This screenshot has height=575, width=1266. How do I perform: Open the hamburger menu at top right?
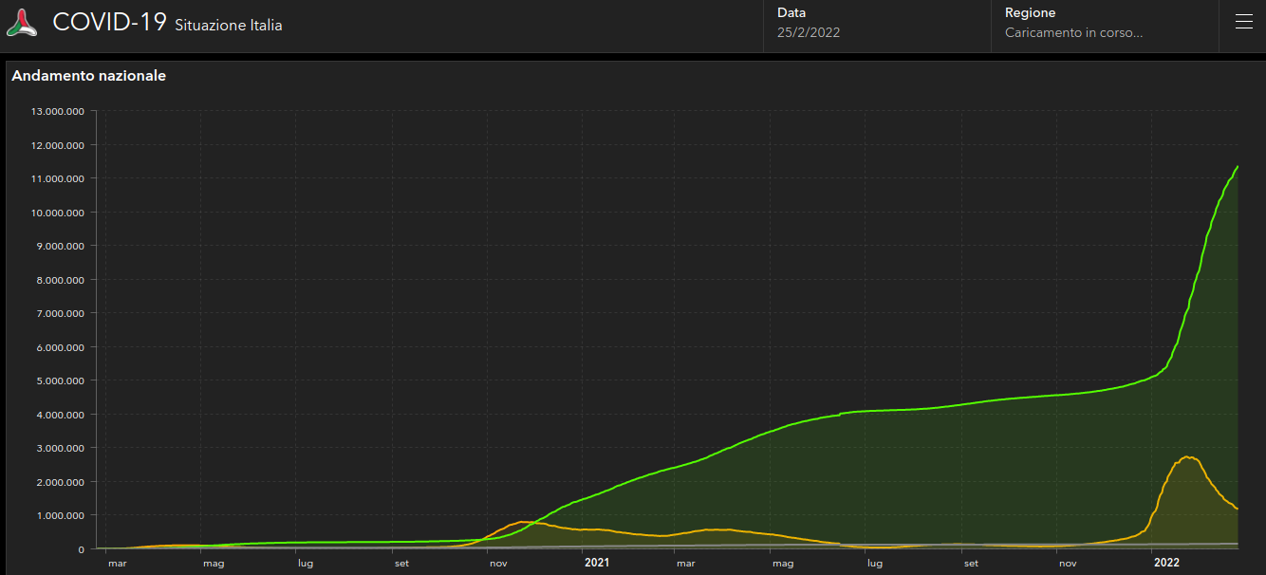click(1243, 23)
